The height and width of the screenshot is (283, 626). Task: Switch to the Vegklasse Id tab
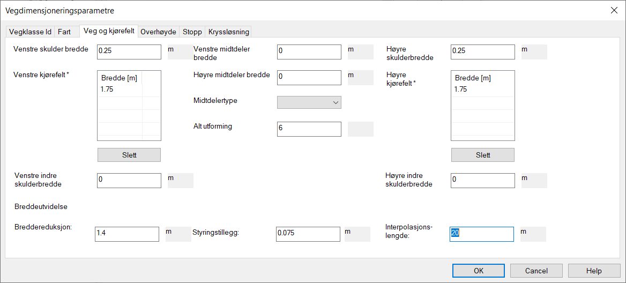(30, 32)
